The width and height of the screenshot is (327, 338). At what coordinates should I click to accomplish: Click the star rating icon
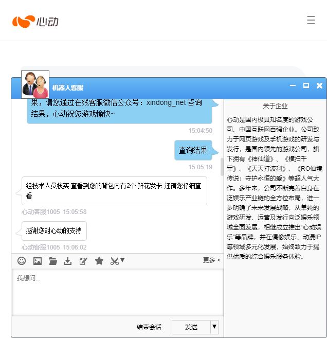pos(99,261)
